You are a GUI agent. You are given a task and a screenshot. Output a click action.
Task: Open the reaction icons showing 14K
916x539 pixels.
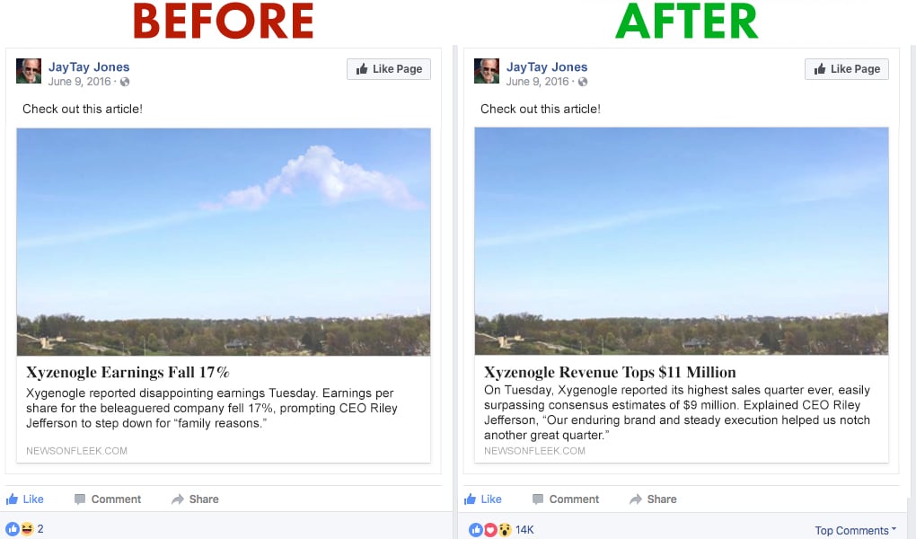tap(490, 530)
